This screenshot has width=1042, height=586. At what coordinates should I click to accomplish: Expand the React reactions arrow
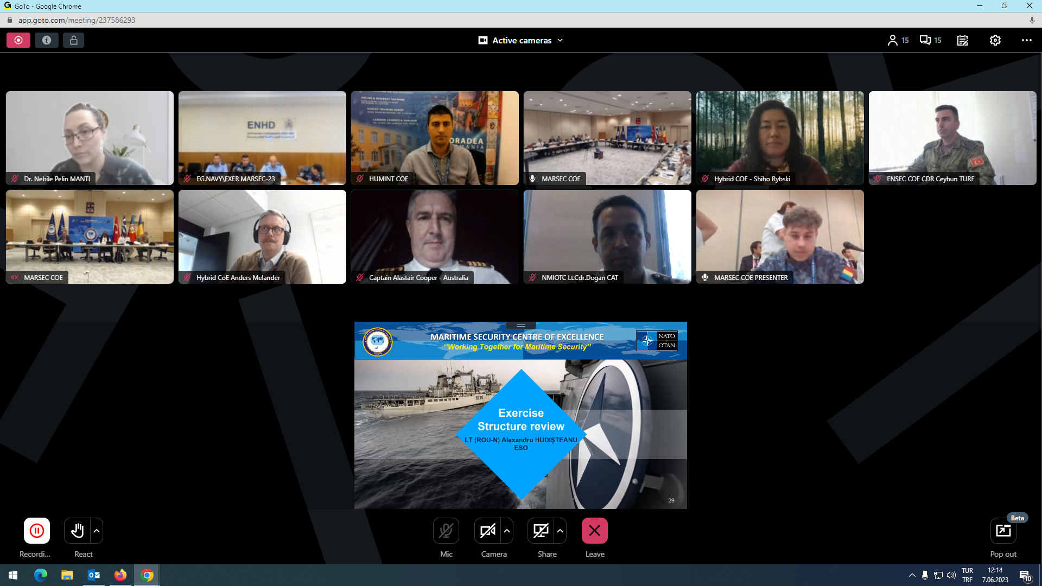97,531
